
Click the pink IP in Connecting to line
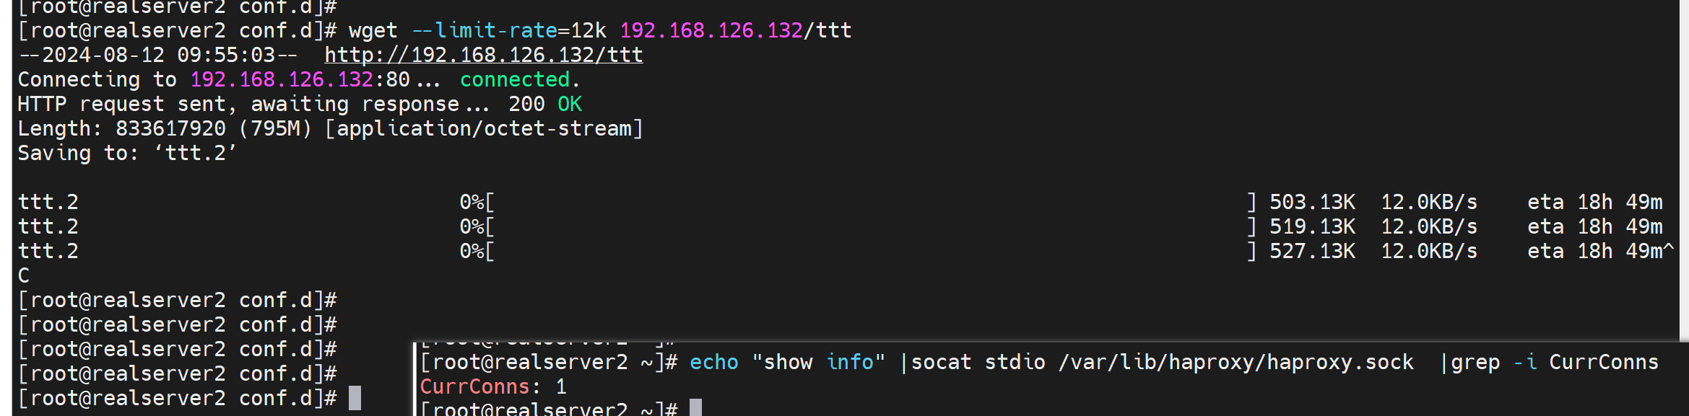pyautogui.click(x=282, y=80)
